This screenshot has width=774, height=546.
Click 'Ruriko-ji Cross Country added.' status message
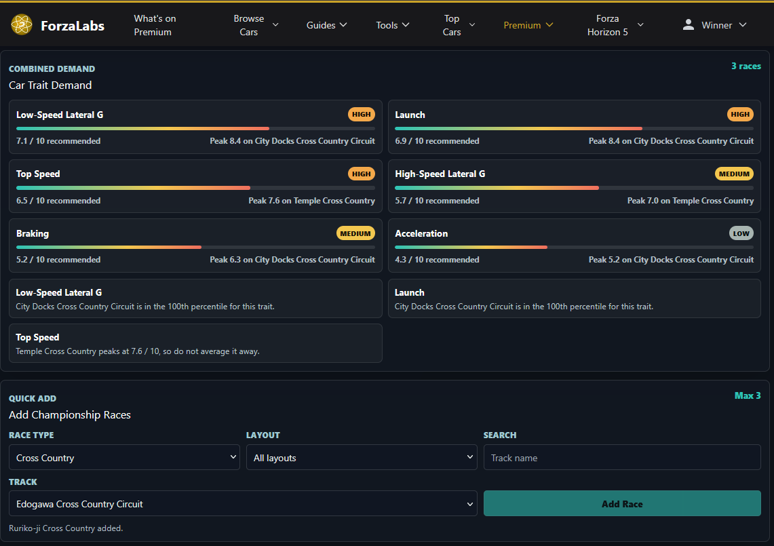tap(66, 528)
